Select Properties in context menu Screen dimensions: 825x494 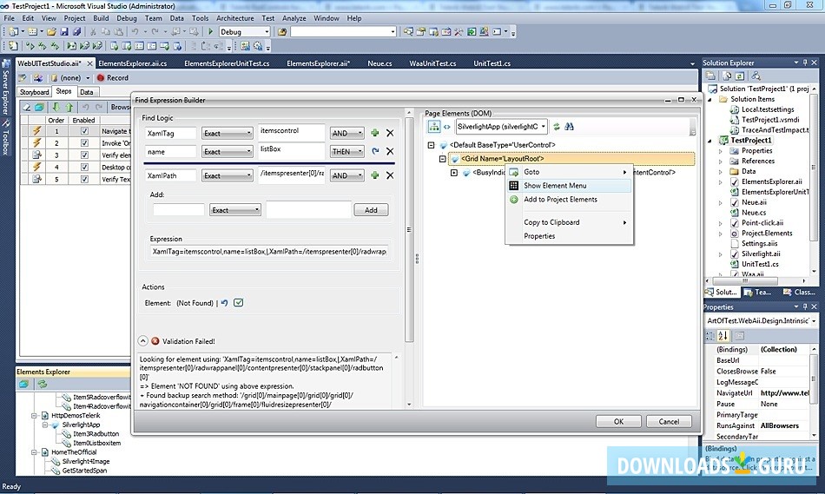569,236
